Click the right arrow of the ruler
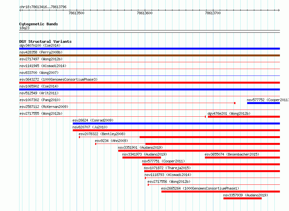 click(x=279, y=10)
